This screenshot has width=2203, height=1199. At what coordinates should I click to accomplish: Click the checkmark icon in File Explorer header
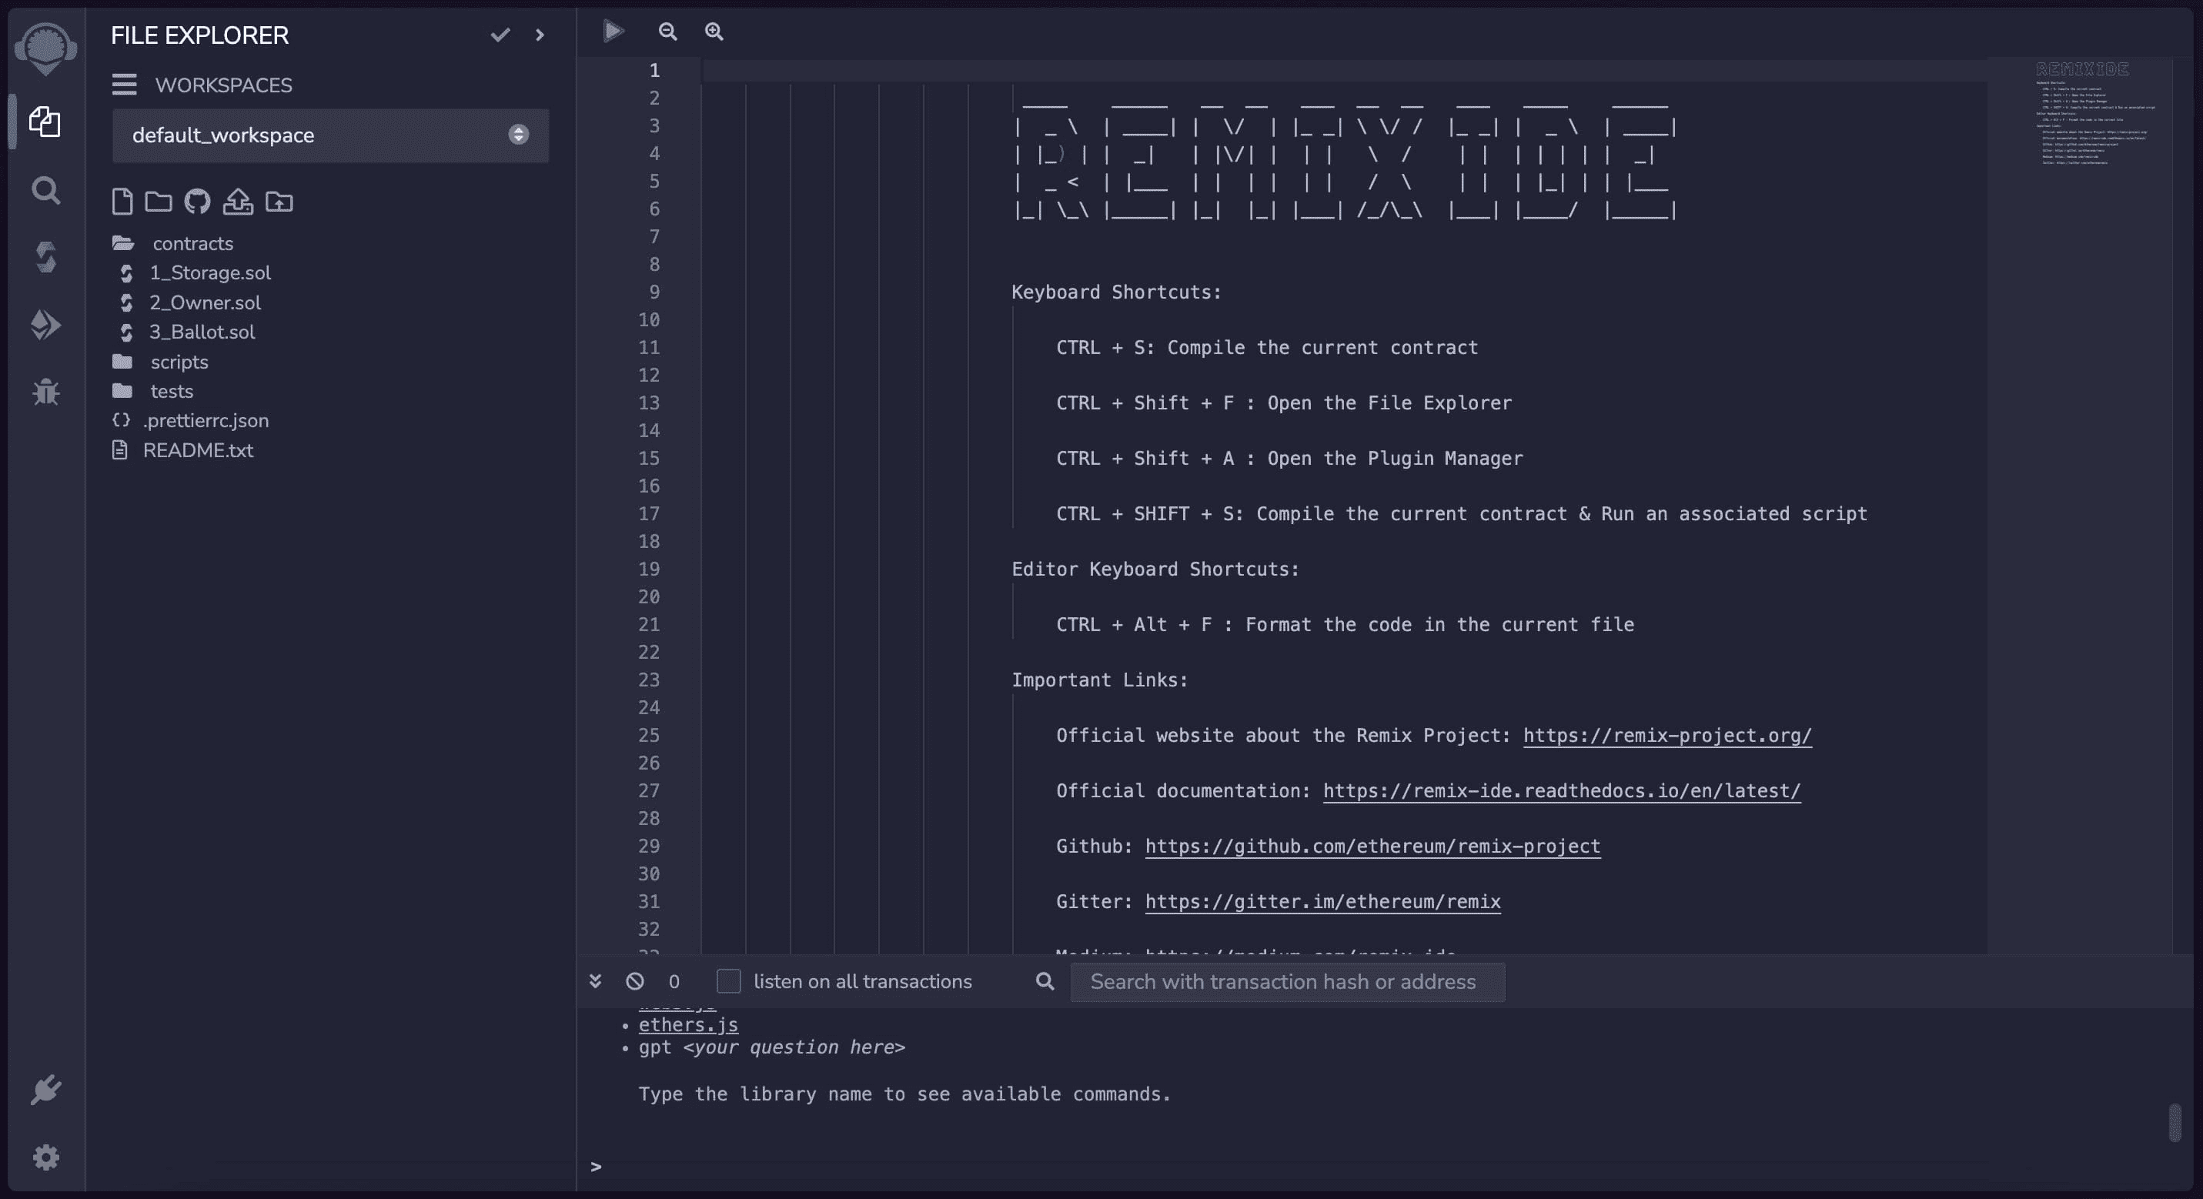[x=500, y=35]
